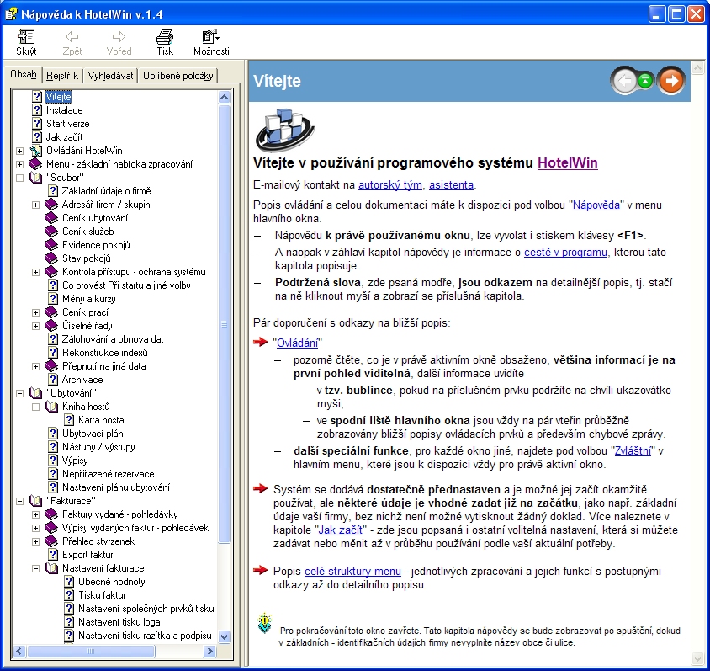Click the orange next-page arrow in header
The image size is (710, 671).
click(671, 81)
